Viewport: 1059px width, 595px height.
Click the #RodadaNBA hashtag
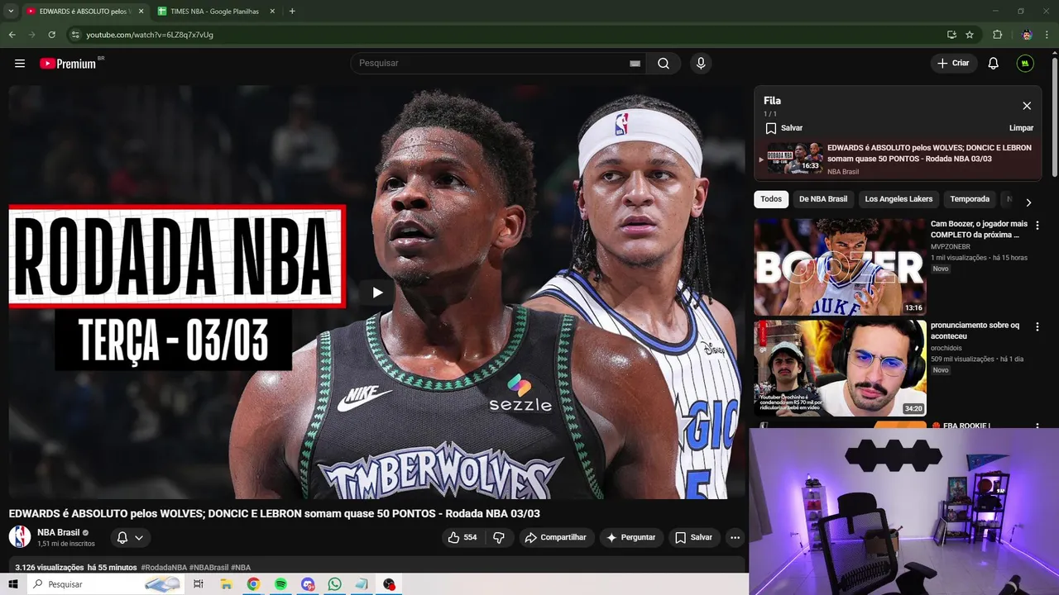tap(164, 568)
